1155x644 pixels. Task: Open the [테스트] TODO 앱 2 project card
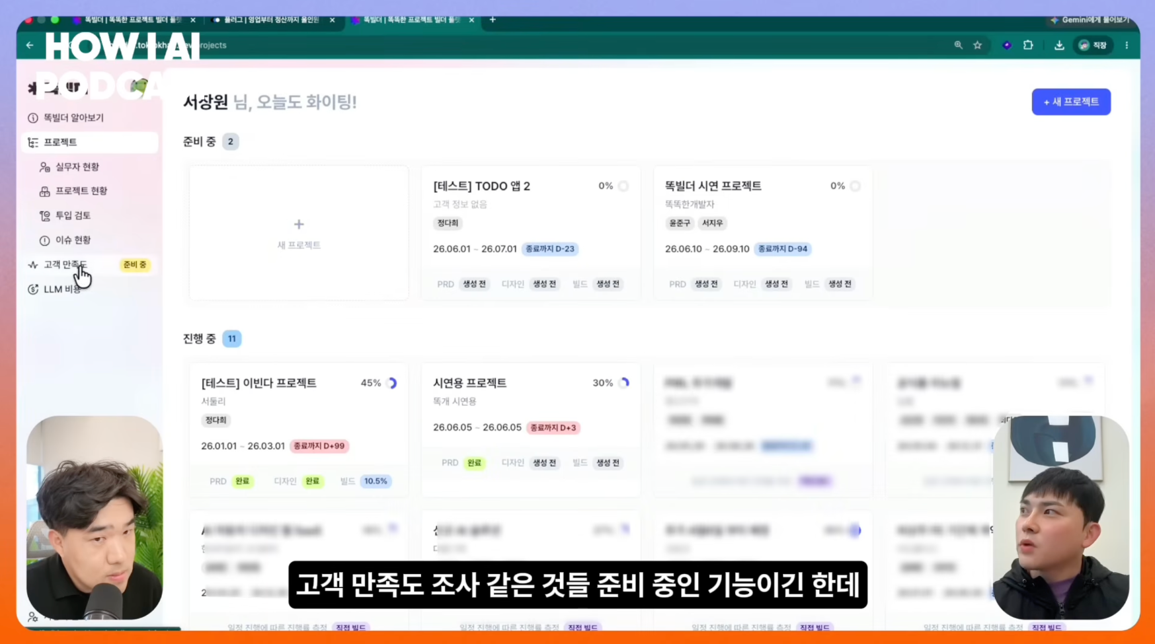click(531, 233)
